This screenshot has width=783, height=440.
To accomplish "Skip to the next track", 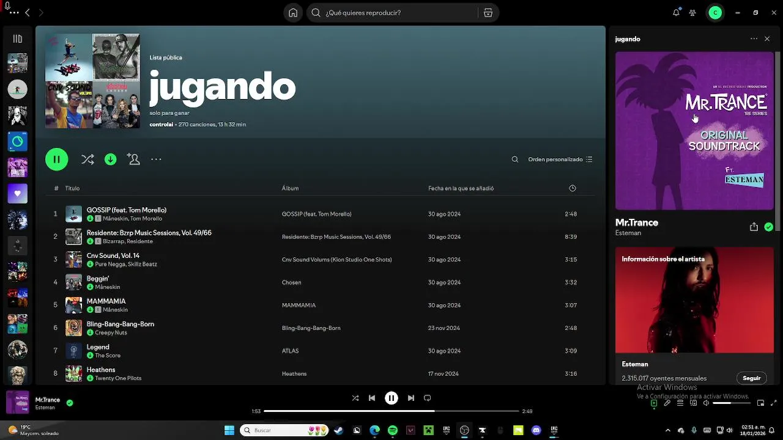I will pos(411,398).
